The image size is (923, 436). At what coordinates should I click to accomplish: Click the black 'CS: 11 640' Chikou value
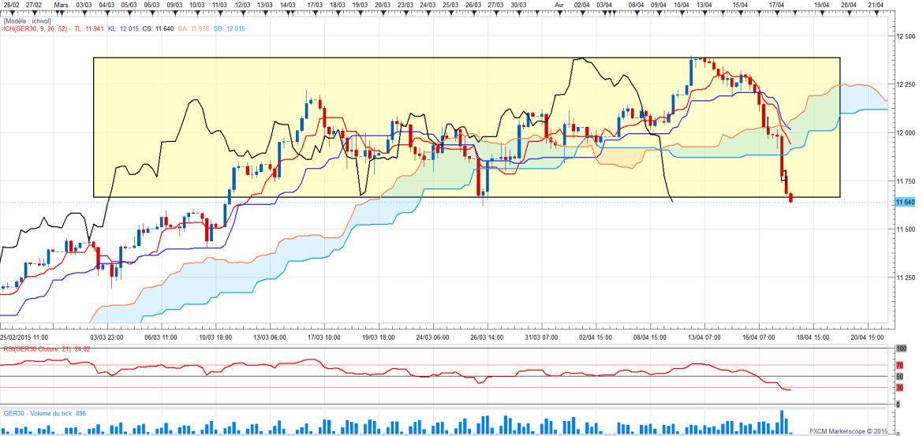click(x=158, y=28)
